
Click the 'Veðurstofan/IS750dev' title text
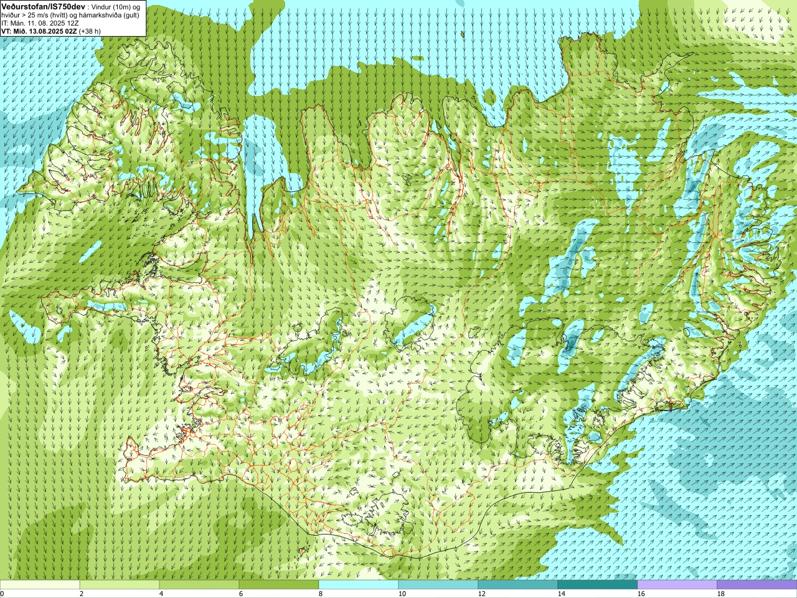click(x=43, y=6)
